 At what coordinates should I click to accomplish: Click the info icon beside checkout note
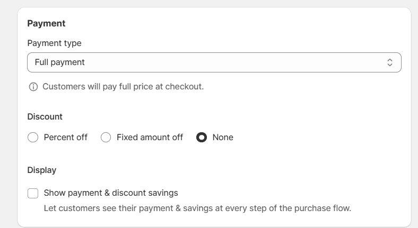tap(33, 87)
